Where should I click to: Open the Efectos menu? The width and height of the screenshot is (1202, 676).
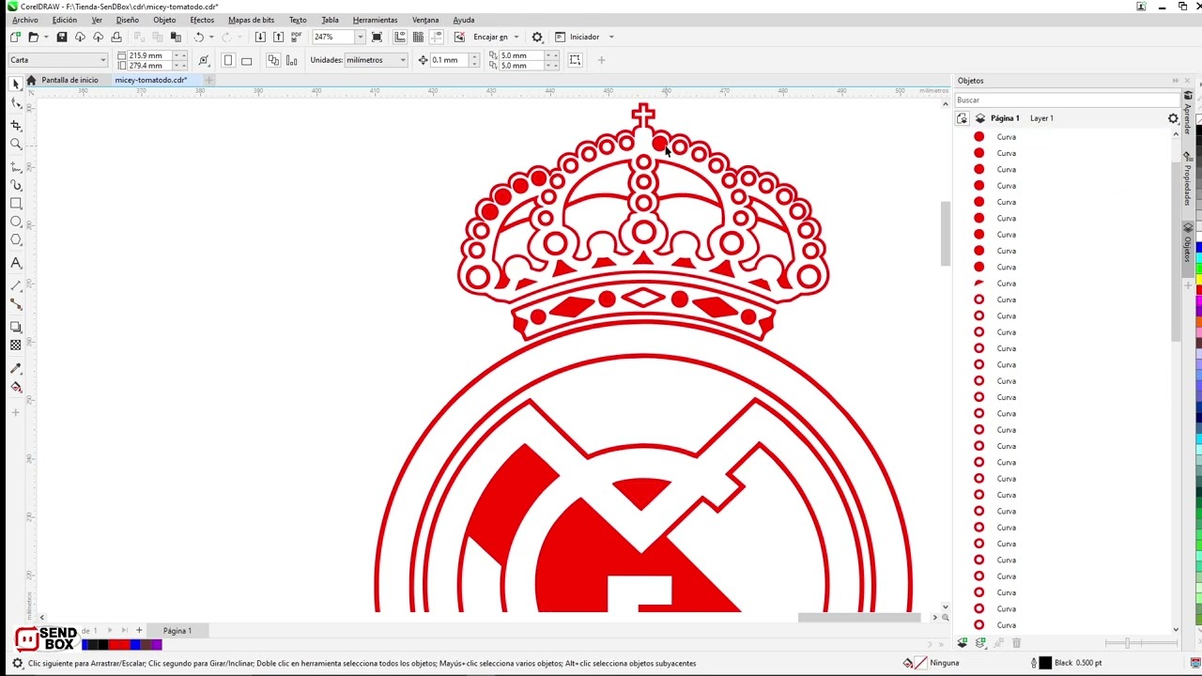(202, 20)
